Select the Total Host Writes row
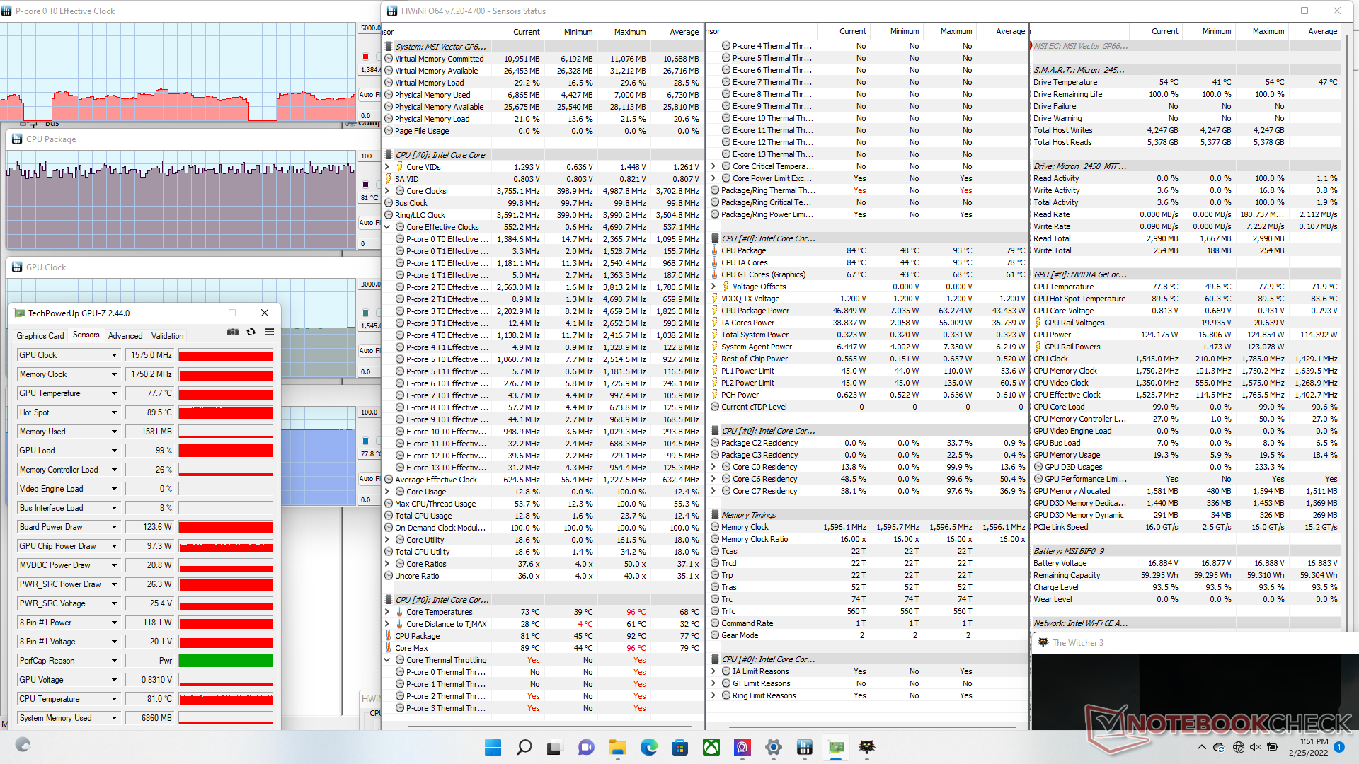Viewport: 1359px width, 764px height. click(x=1186, y=130)
